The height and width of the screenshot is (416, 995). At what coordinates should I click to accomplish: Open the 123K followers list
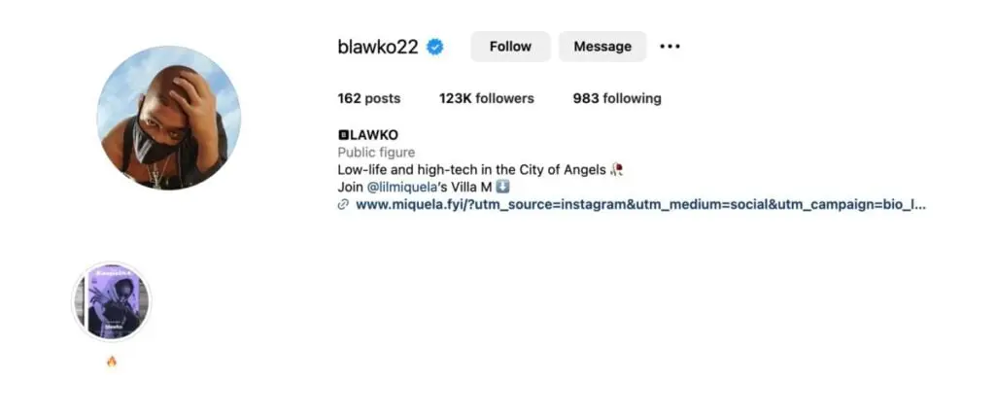(x=487, y=98)
